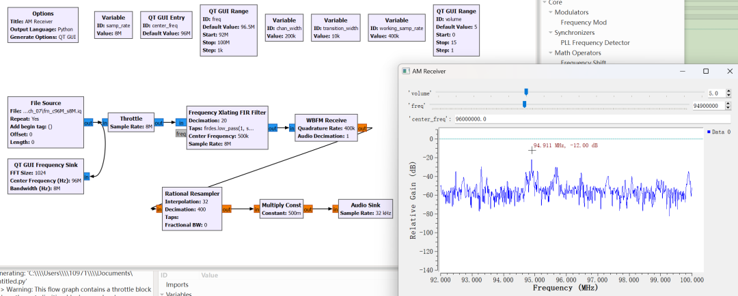Click the Multiply Const out port
This screenshot has width=738, height=296.
pyautogui.click(x=307, y=209)
